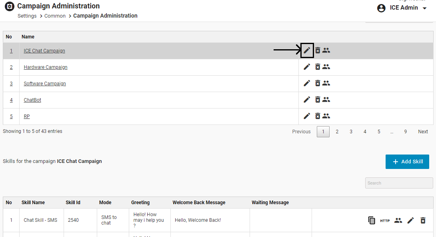
Task: Delete the RP campaign
Action: [x=318, y=116]
